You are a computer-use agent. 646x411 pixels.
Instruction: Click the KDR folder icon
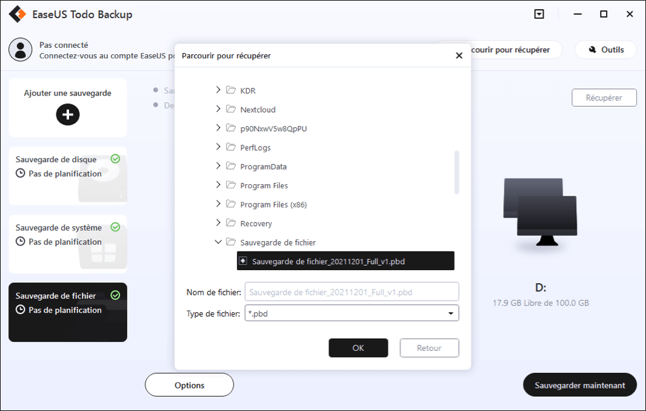coord(231,90)
